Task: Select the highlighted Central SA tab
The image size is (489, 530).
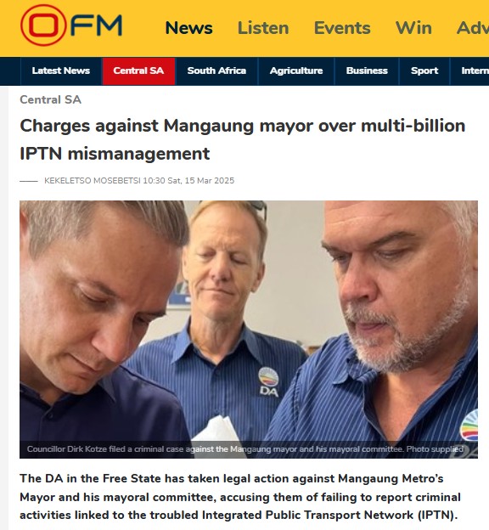Action: click(x=138, y=70)
